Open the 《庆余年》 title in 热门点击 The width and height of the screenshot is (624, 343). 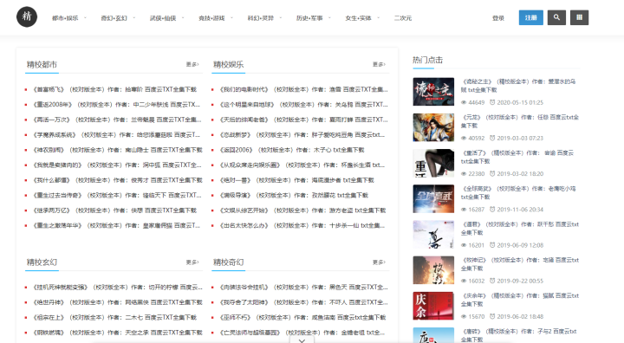[520, 300]
